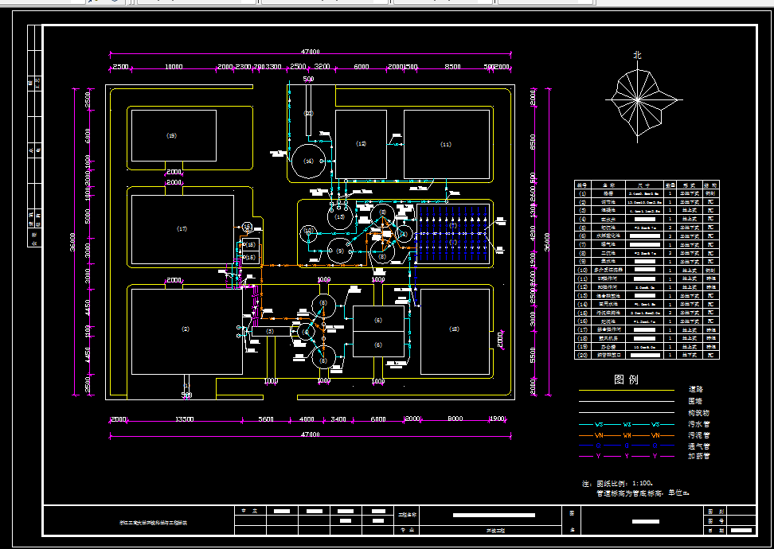Click the 5000 vertical dimension text

[88, 216]
